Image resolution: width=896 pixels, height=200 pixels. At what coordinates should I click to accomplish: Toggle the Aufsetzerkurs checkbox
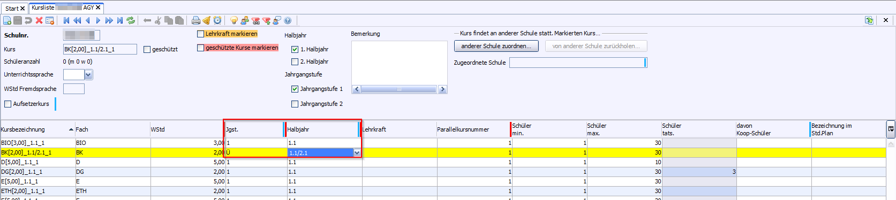7,104
